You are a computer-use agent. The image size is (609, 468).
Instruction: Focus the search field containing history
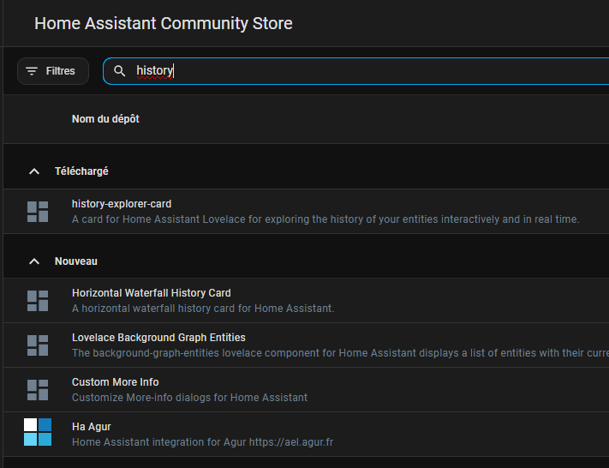[355, 71]
